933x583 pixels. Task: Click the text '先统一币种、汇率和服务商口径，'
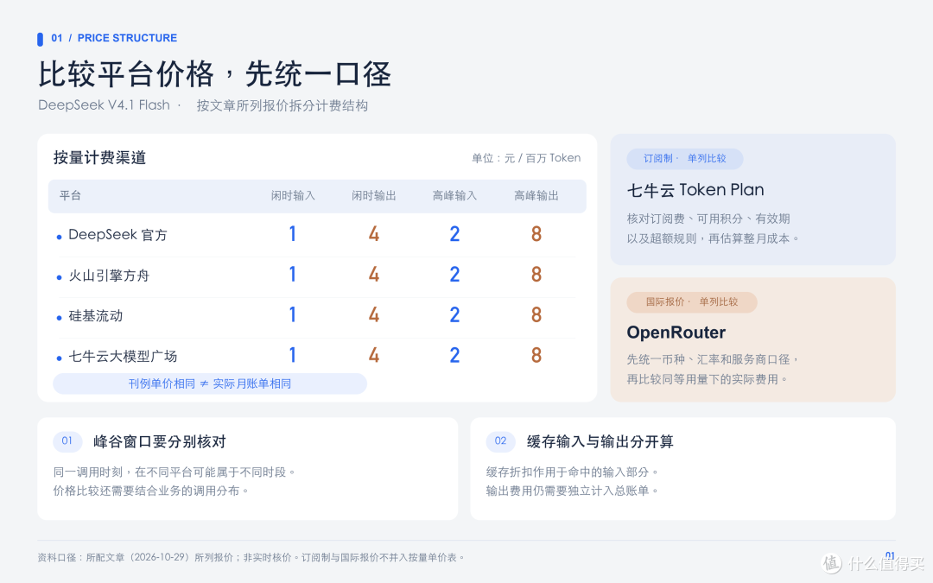(x=713, y=359)
